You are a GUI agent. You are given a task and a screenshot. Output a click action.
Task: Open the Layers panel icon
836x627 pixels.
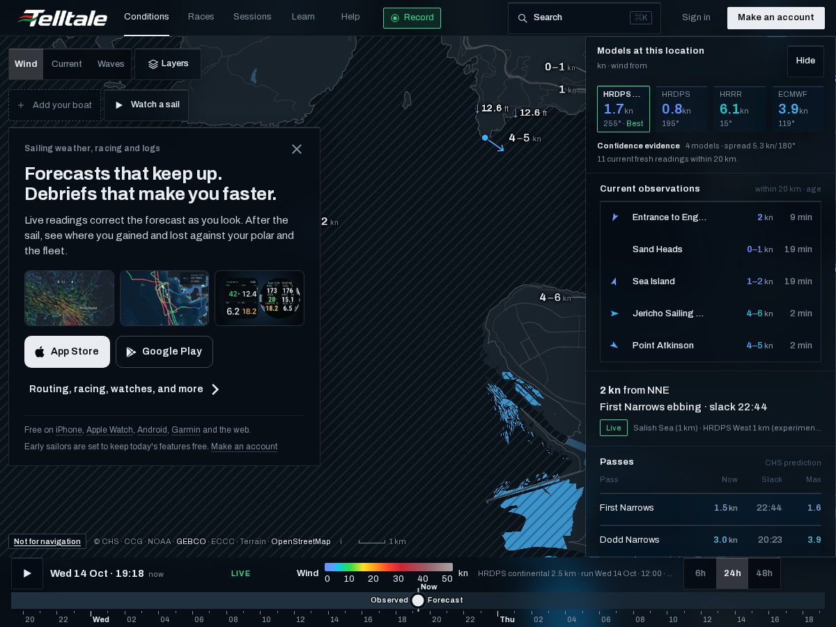coord(153,64)
